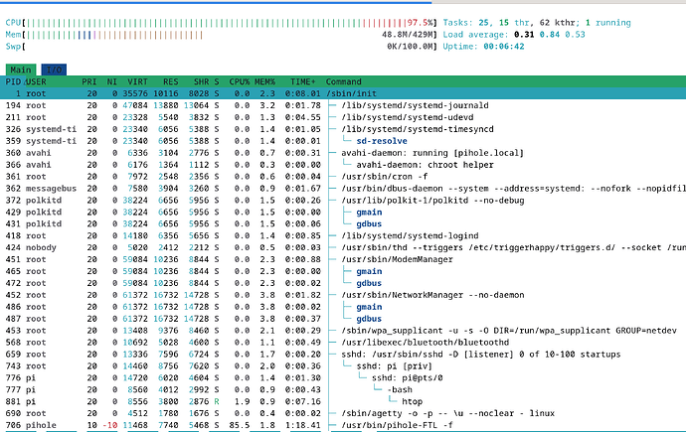Screen dimensions: 686x432
Task: Click the 85.5 CPU% value for pihole-FTL
Action: tap(240, 425)
